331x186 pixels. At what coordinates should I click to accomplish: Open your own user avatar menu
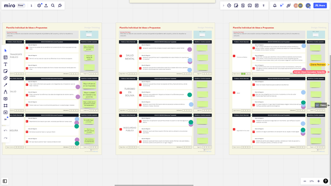pyautogui.click(x=308, y=6)
